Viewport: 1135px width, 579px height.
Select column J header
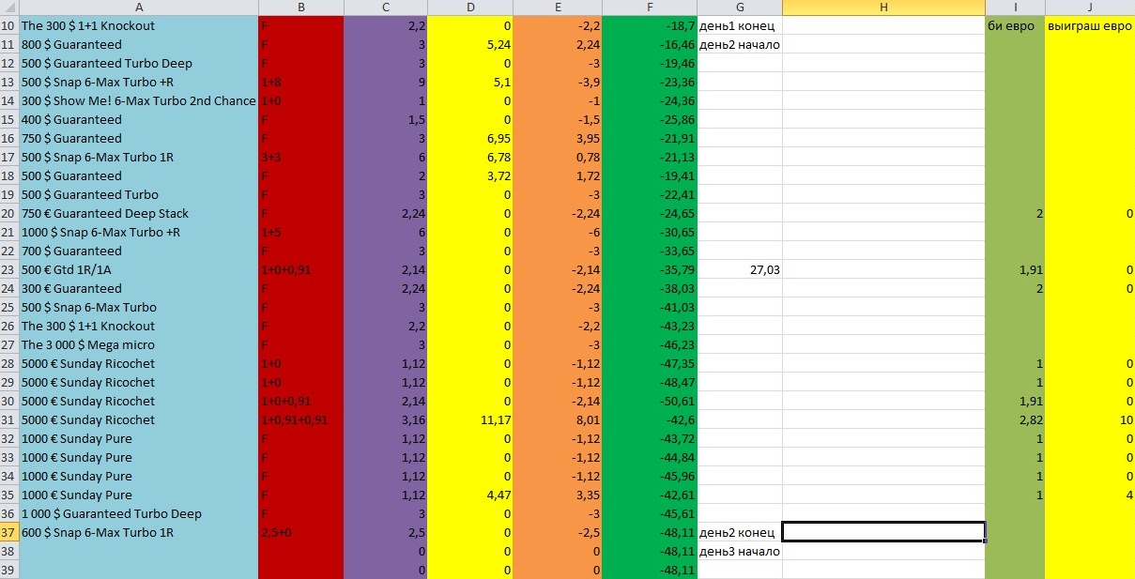[x=1090, y=8]
